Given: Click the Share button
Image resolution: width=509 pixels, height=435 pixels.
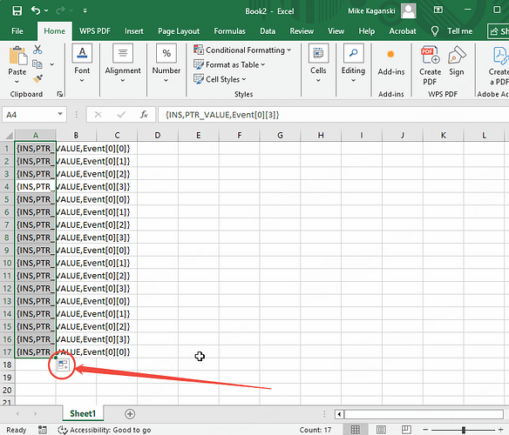Looking at the screenshot, I should point(499,31).
